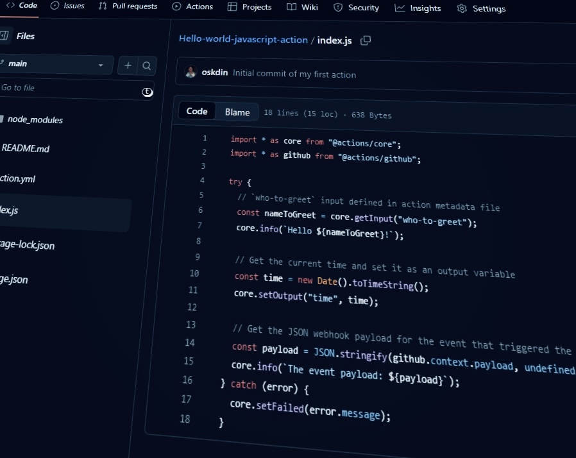Open the Wiki tab
This screenshot has height=458, width=576.
(x=302, y=7)
